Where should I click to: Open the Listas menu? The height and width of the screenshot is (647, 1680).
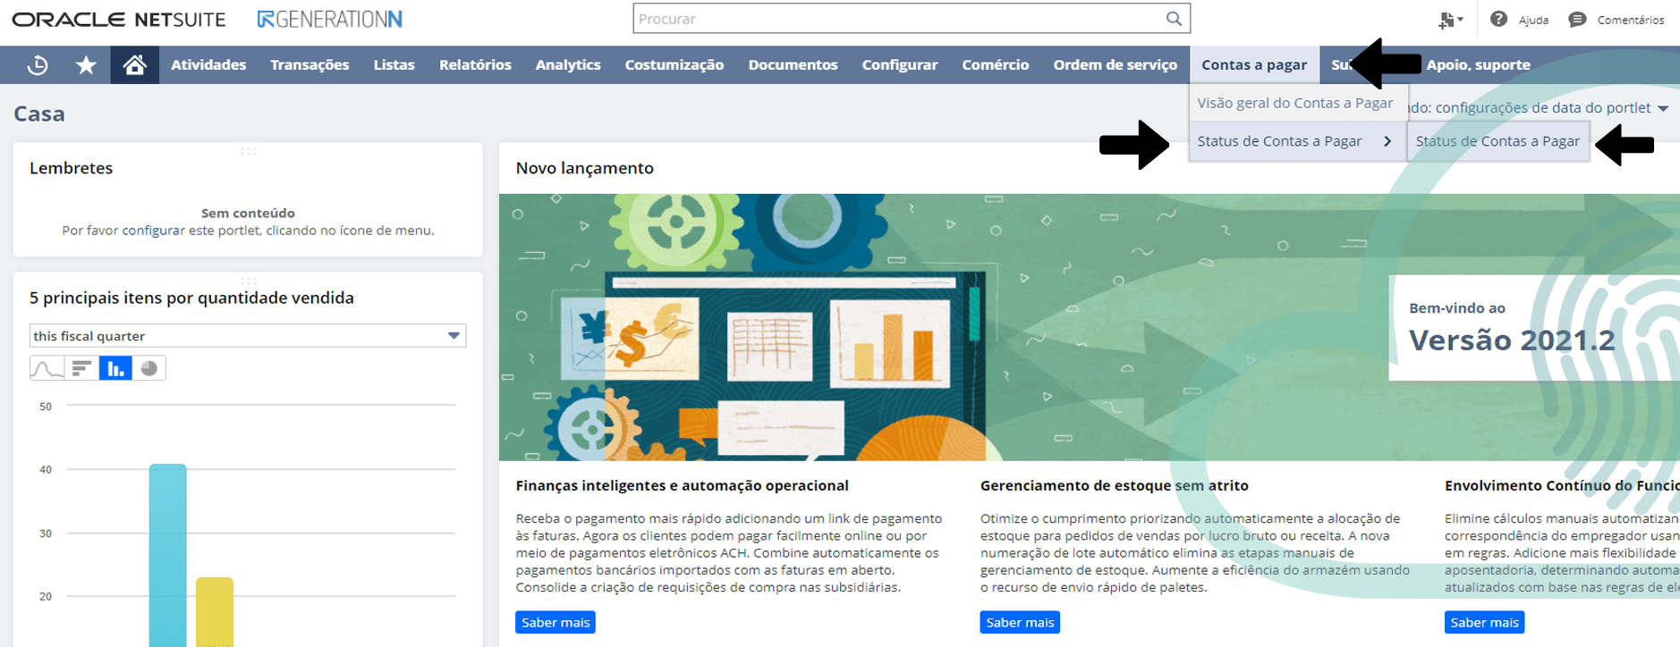394,65
